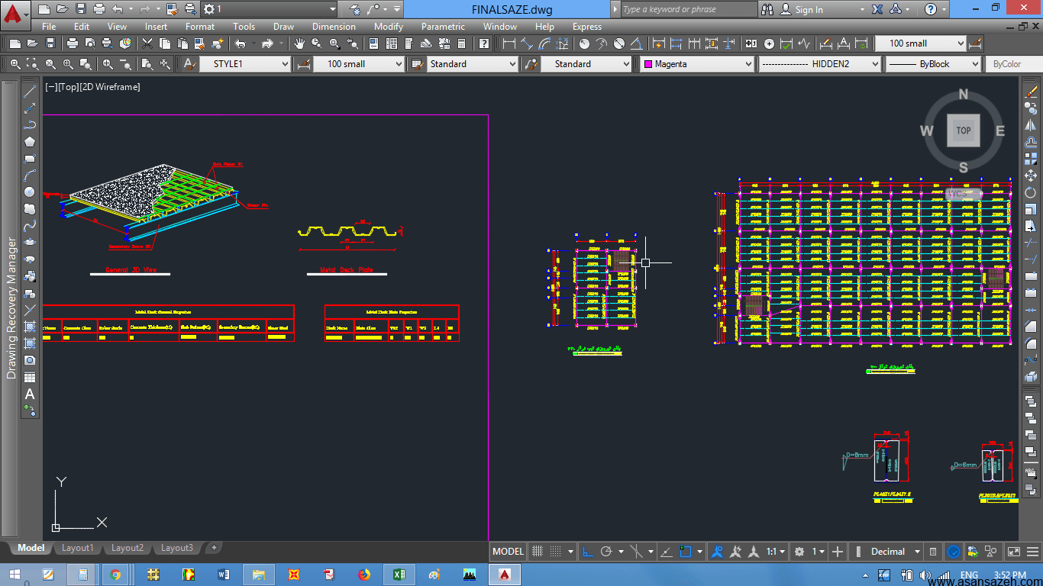Toggle grid display in status bar
Screen dimensions: 1043x586
click(538, 552)
